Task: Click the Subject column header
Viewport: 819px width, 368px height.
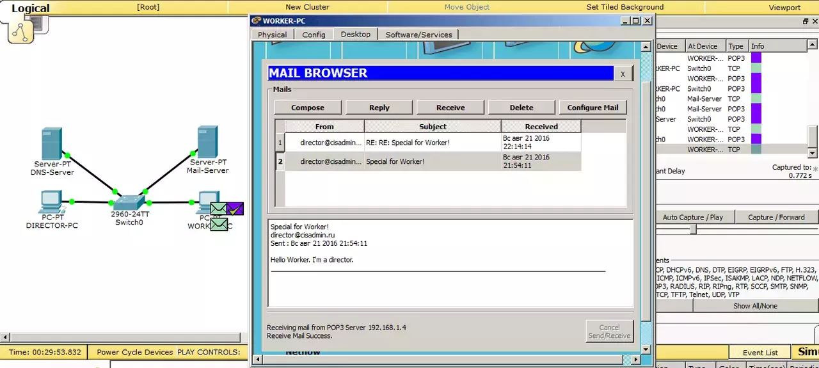Action: point(433,126)
